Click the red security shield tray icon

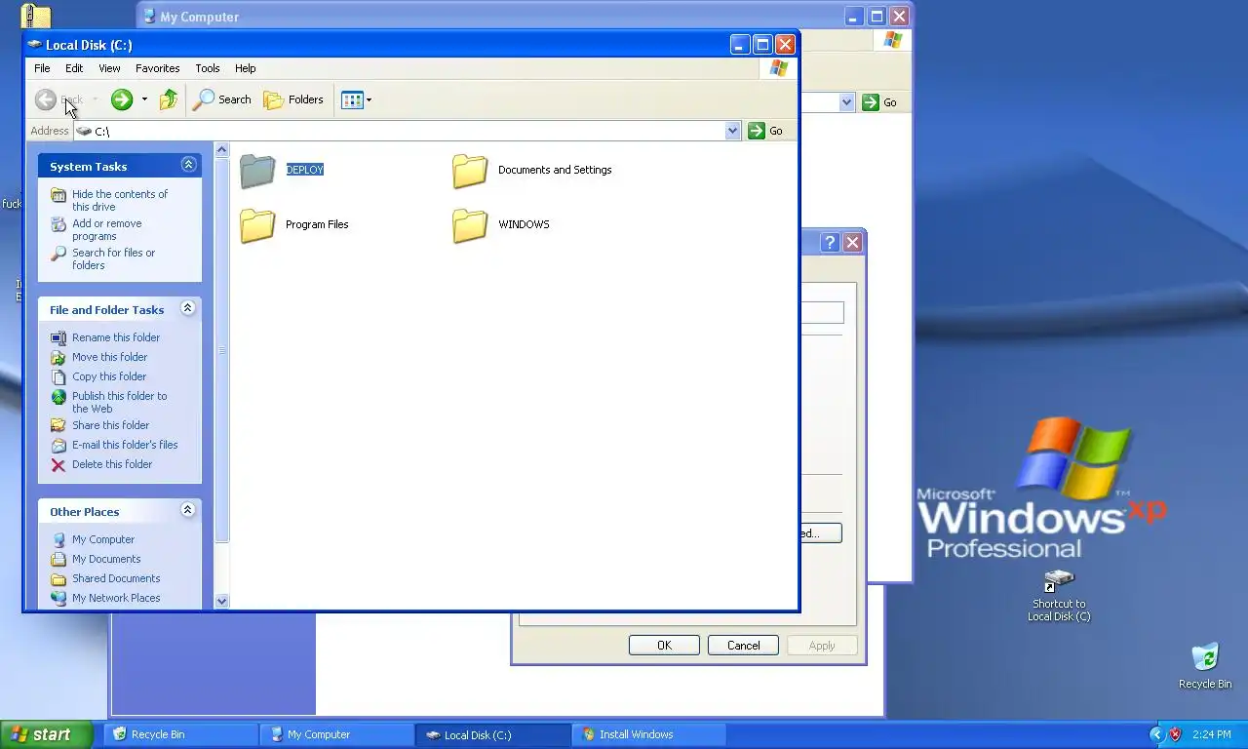(1175, 734)
